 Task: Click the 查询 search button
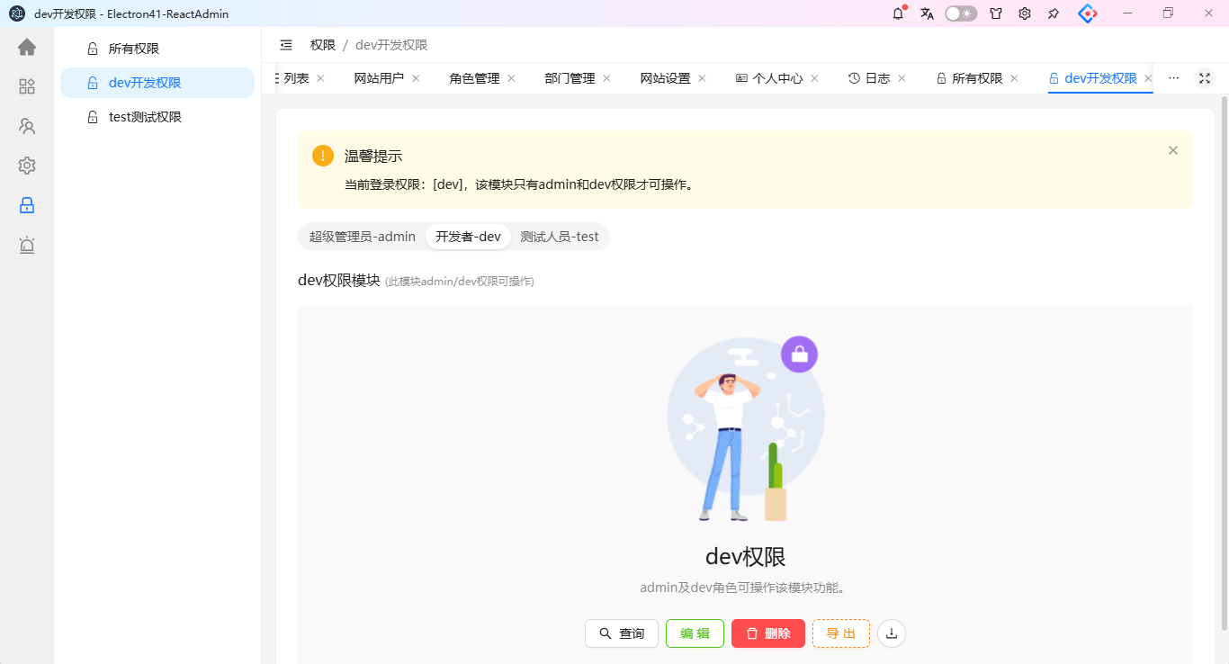tap(622, 633)
